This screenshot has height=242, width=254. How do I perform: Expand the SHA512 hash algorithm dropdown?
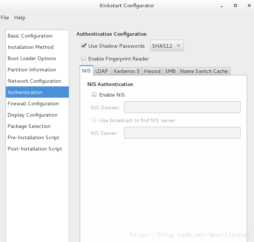167,46
